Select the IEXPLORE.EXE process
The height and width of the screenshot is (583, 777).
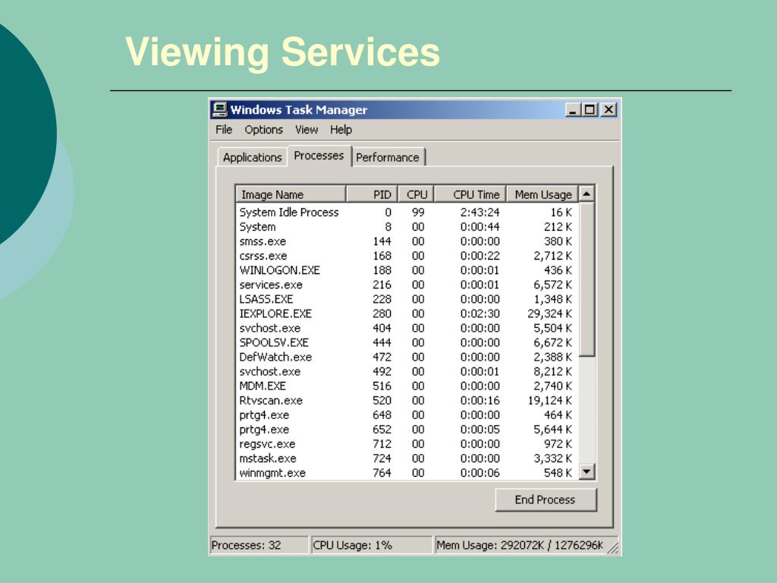[407, 314]
